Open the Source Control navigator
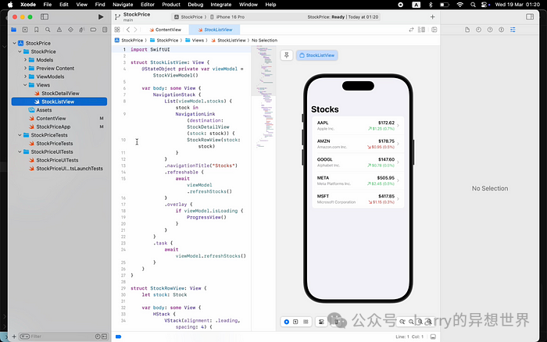The height and width of the screenshot is (342, 547). (x=25, y=30)
